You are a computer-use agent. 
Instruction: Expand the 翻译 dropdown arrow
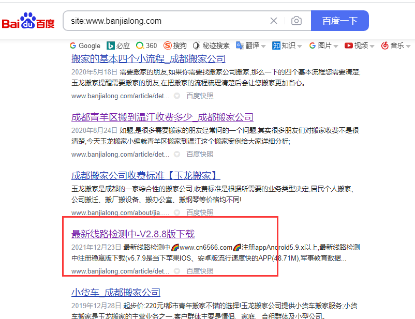263,47
